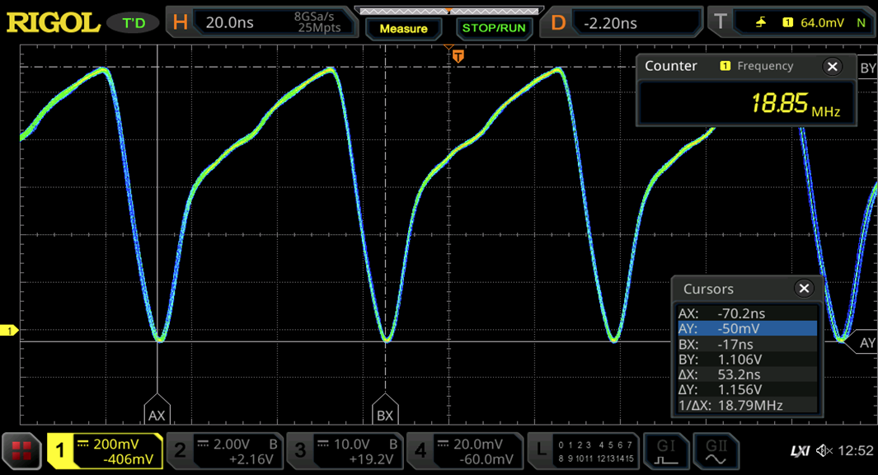This screenshot has height=475, width=878.
Task: Toggle the speaker sound icon
Action: (824, 451)
